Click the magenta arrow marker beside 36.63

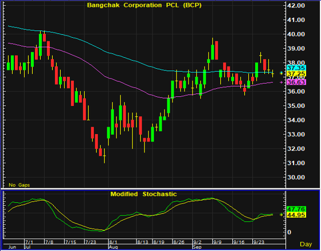(281, 83)
